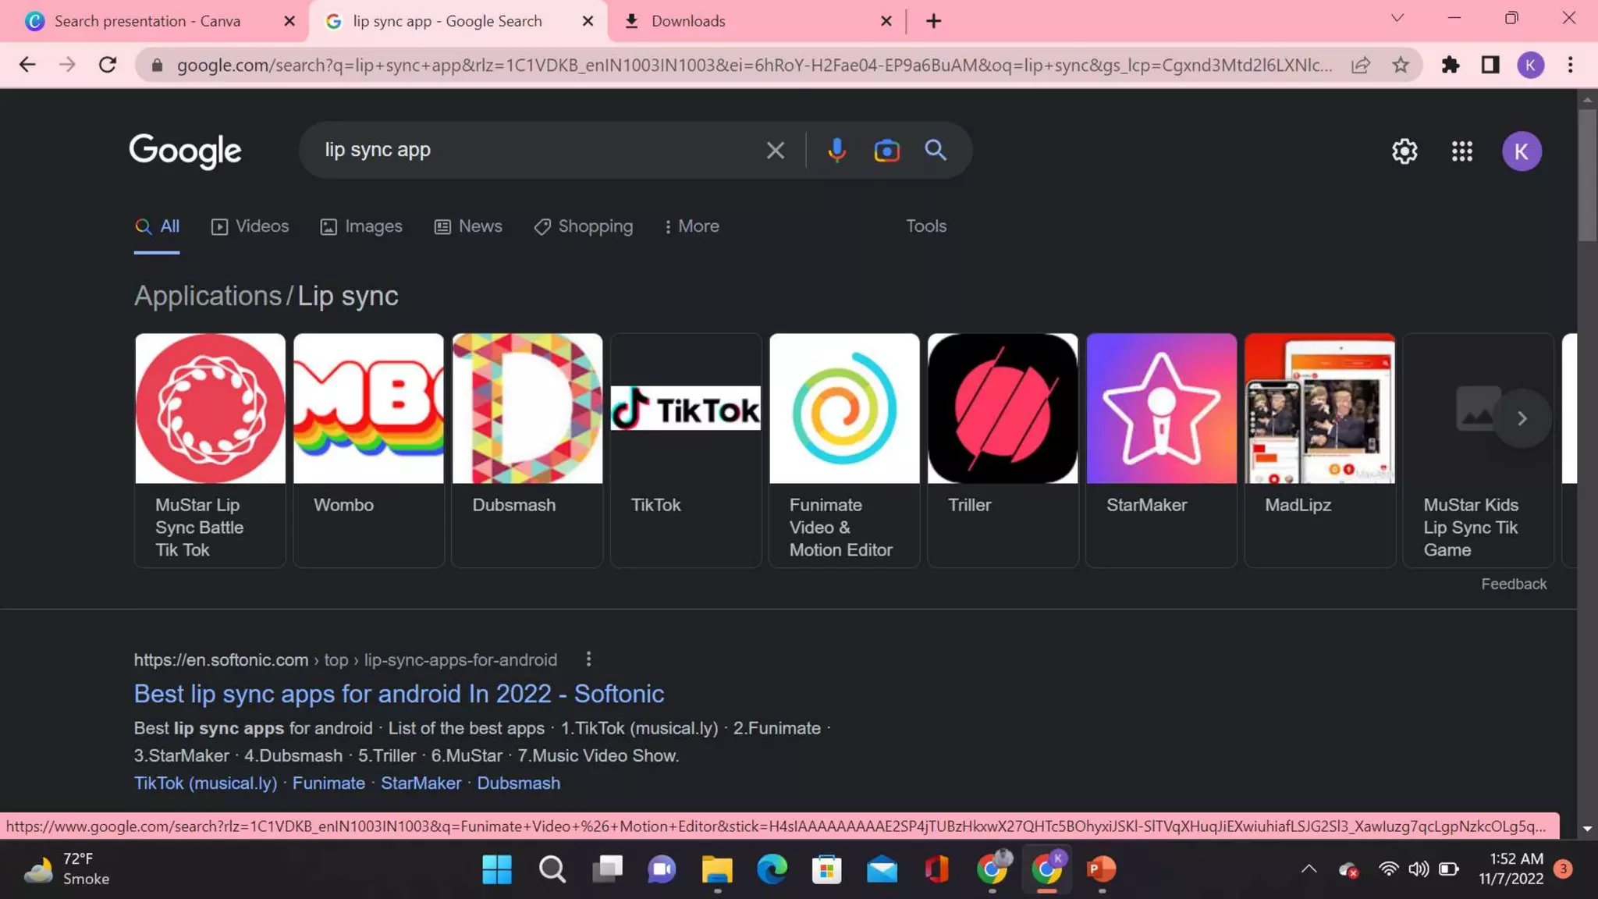Open Microsoft Edge from taskbar
1598x899 pixels.
point(772,869)
